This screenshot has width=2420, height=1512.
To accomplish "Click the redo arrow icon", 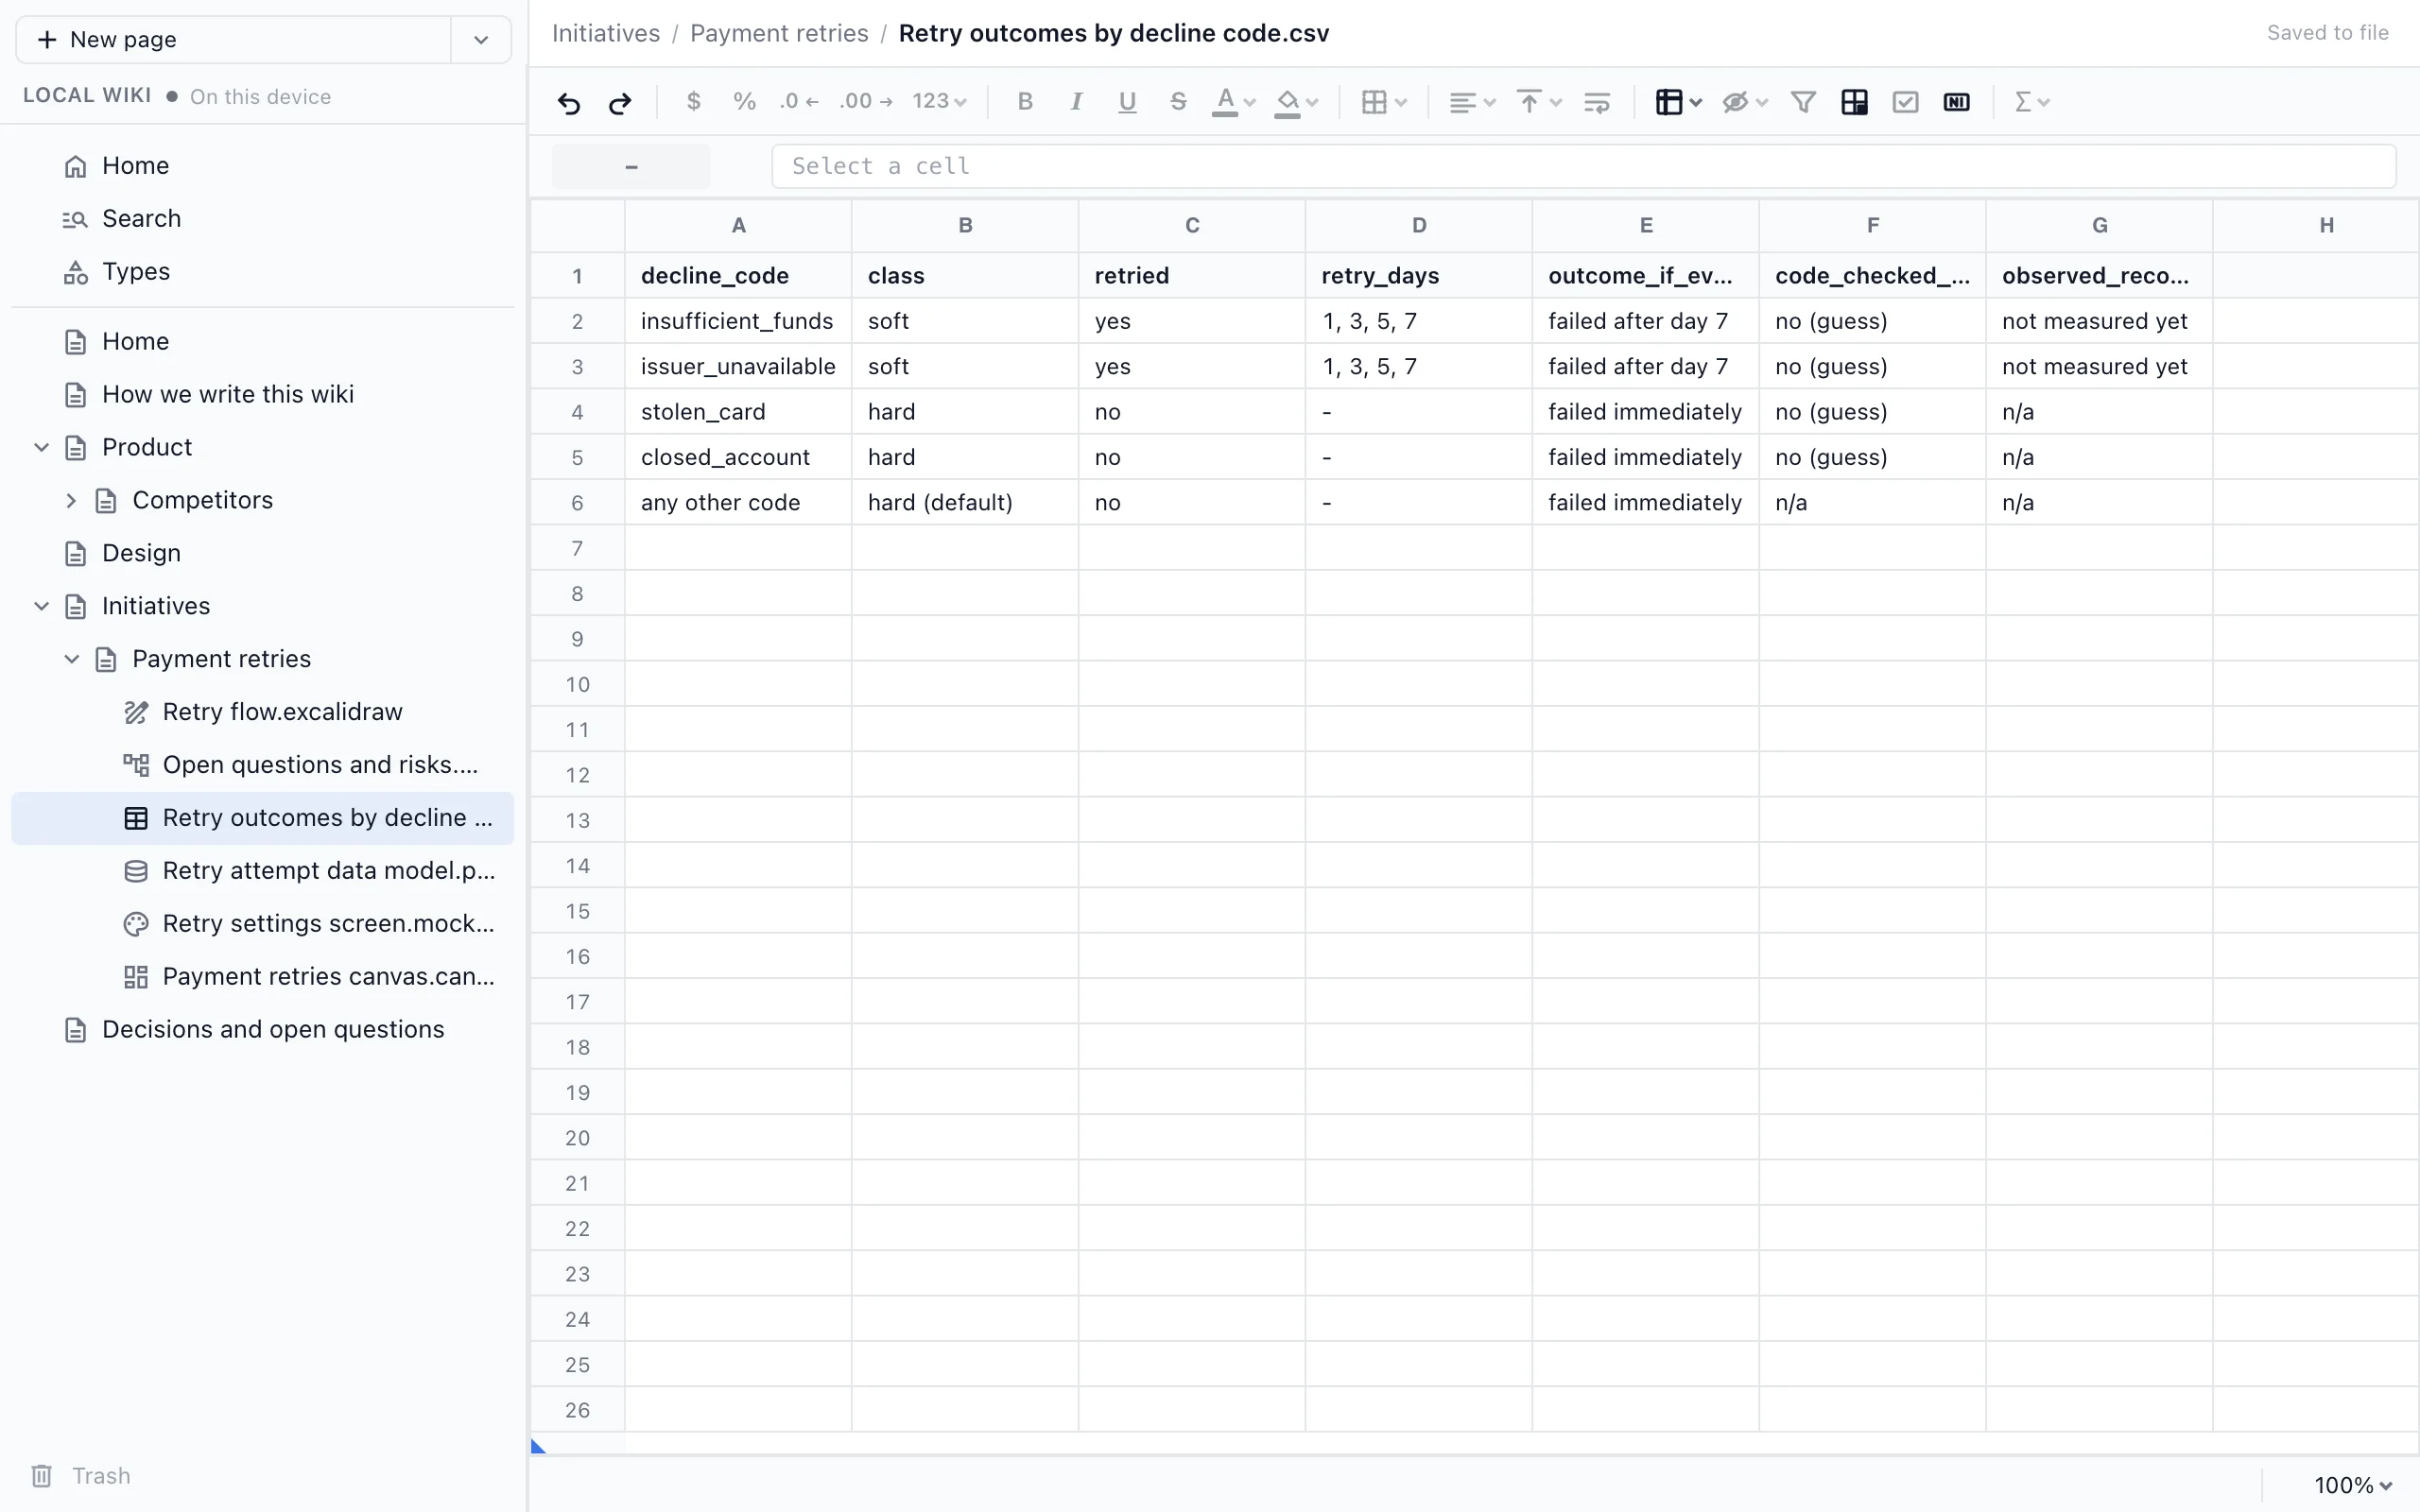I will 620,102.
